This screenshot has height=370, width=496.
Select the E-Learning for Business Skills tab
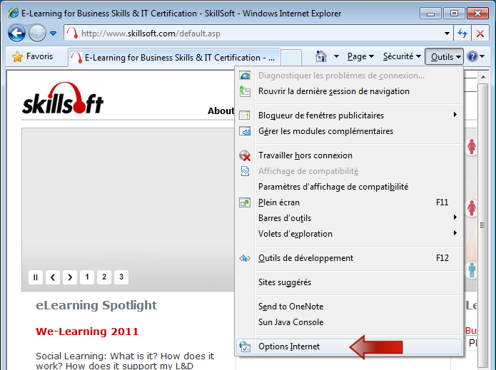(x=174, y=58)
